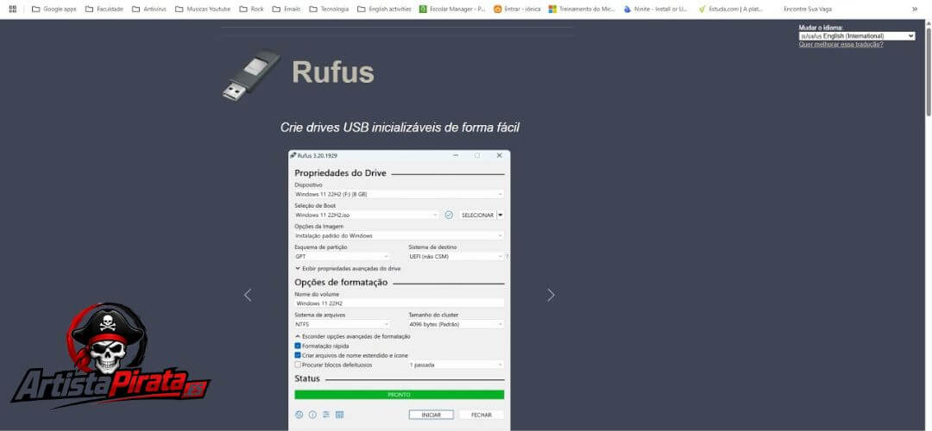Click the Rufus language globe icon
The height and width of the screenshot is (431, 932).
299,415
